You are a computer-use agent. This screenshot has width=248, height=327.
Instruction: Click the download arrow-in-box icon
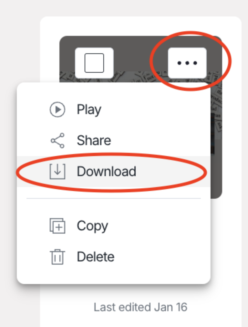tap(57, 172)
